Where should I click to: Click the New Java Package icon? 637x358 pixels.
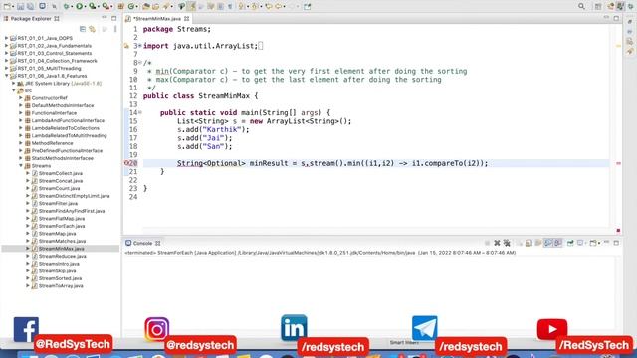click(121, 6)
